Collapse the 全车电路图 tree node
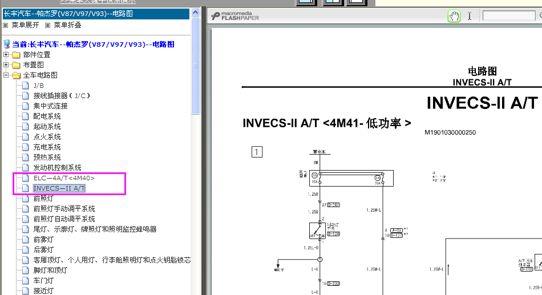The image size is (542, 295). [6, 75]
